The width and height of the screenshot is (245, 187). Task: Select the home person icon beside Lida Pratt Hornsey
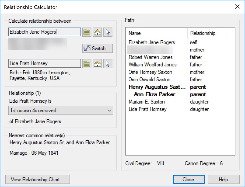pyautogui.click(x=97, y=64)
